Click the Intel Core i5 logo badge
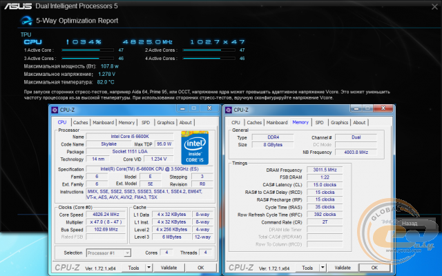This screenshot has height=276, width=442. tap(195, 148)
